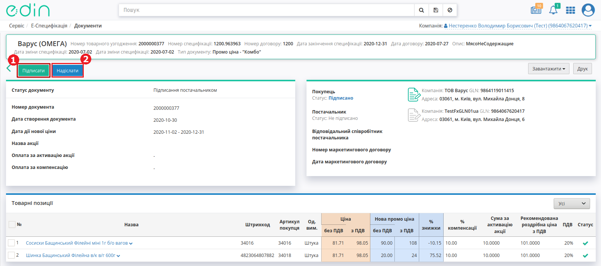Click the Назва column header
The width and height of the screenshot is (601, 266).
pyautogui.click(x=131, y=225)
